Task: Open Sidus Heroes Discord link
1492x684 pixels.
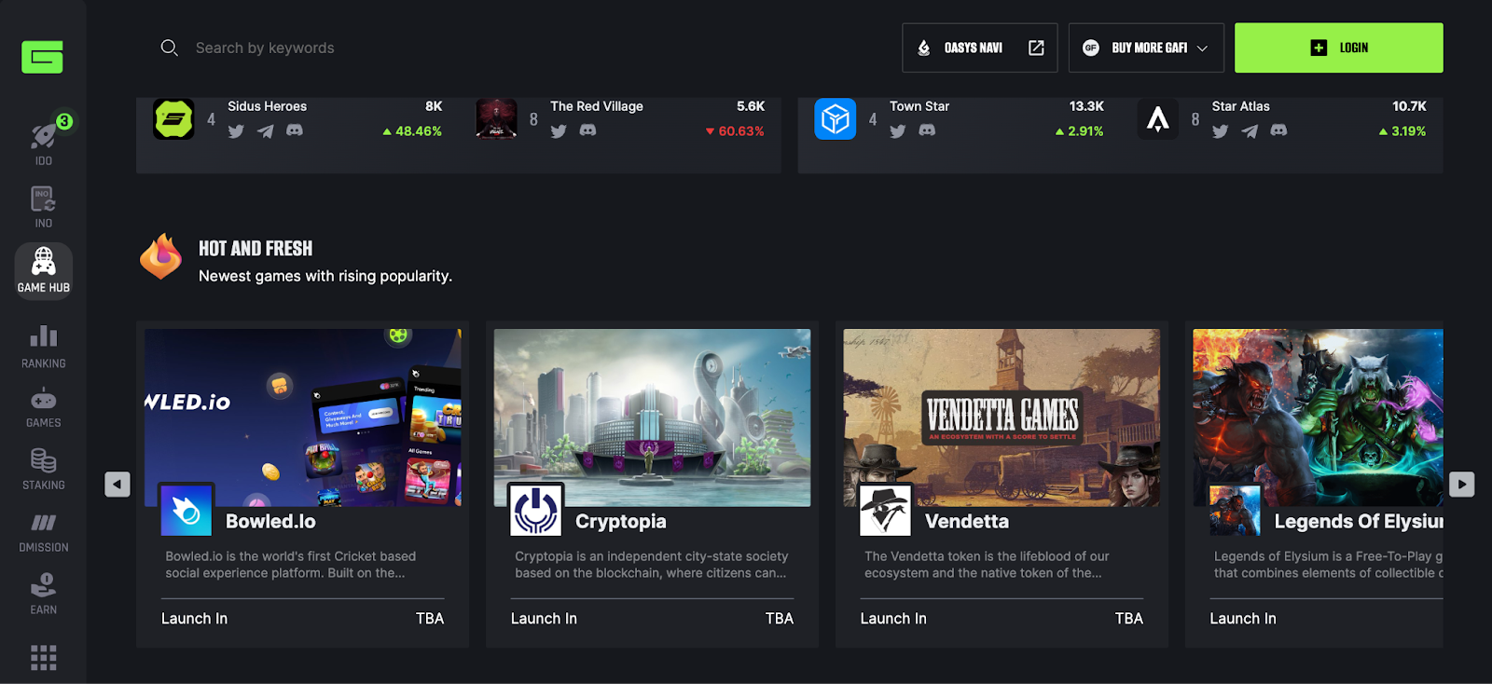Action: (295, 130)
